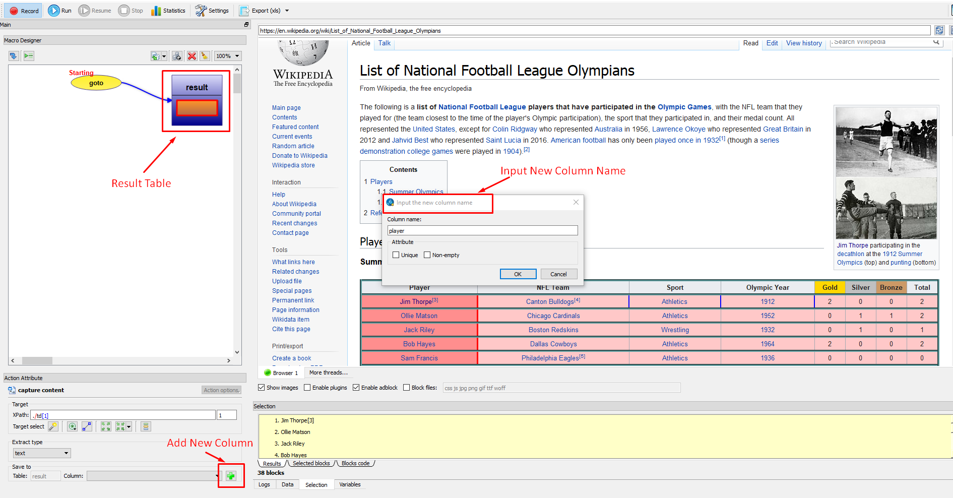Click the expand-selection green arrows icon
Viewport: 953px width, 498px height.
(106, 426)
